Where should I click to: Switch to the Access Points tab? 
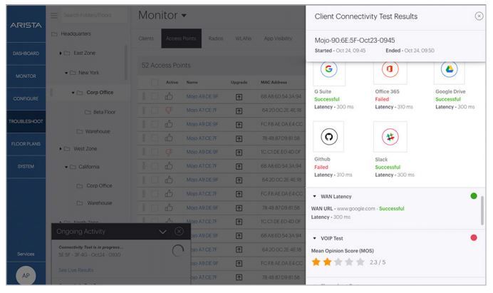coord(181,38)
